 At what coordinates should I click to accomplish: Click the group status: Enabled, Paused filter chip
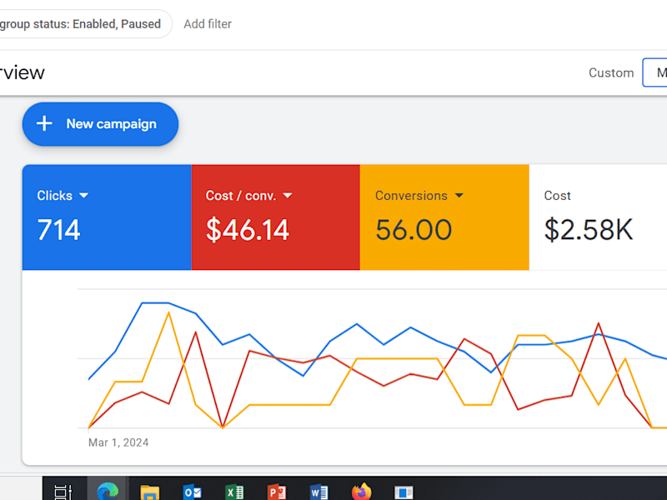click(85, 24)
